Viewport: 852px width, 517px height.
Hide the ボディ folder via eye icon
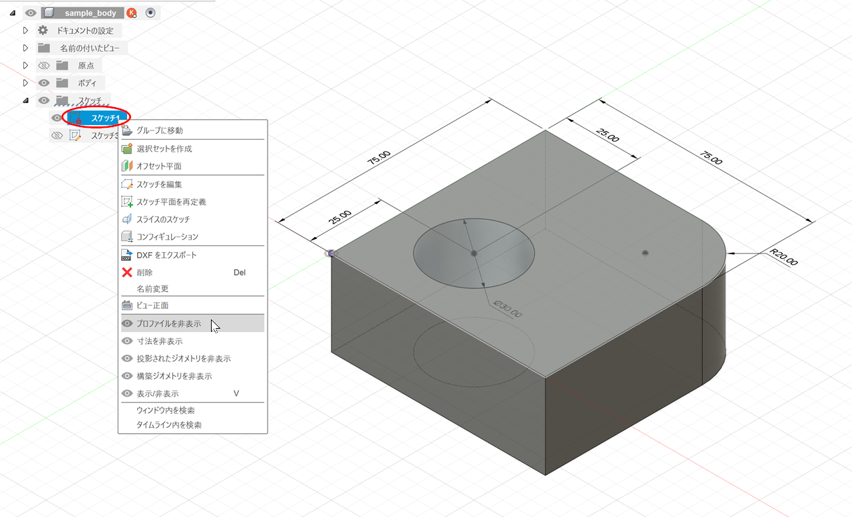[44, 83]
